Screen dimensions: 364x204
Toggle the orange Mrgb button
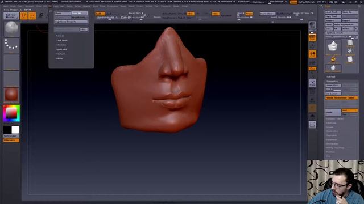191,14
